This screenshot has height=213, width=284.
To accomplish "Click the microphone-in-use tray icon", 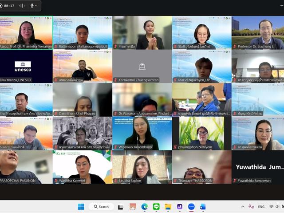I will point(251,207).
